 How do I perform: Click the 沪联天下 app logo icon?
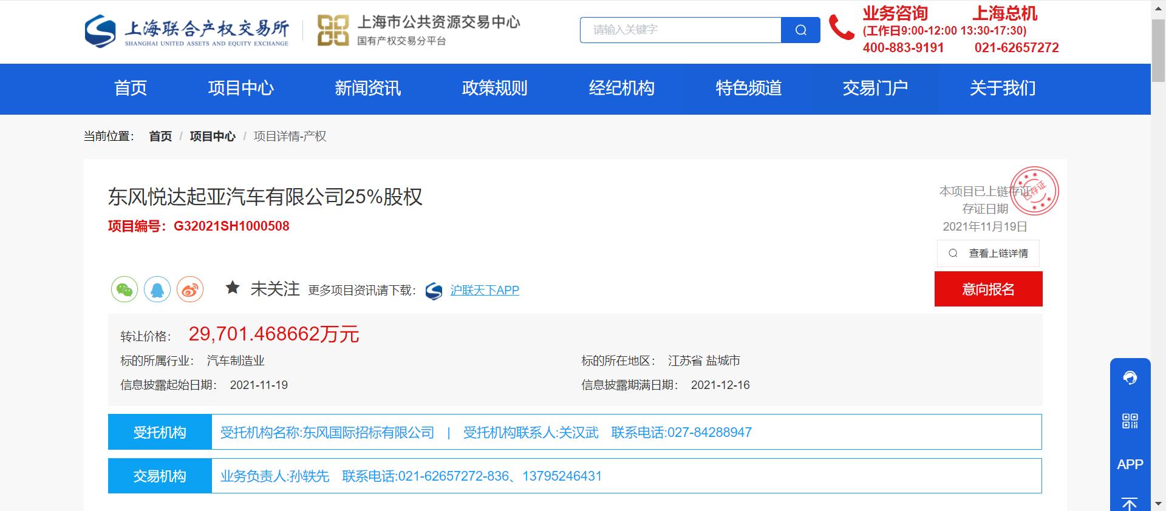434,291
